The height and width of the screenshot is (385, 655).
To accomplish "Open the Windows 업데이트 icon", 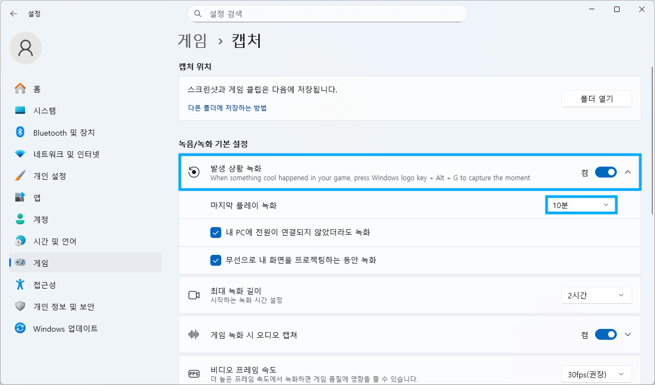I will [x=20, y=328].
